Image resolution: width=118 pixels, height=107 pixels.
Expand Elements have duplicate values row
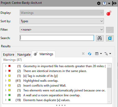(x=6, y=100)
